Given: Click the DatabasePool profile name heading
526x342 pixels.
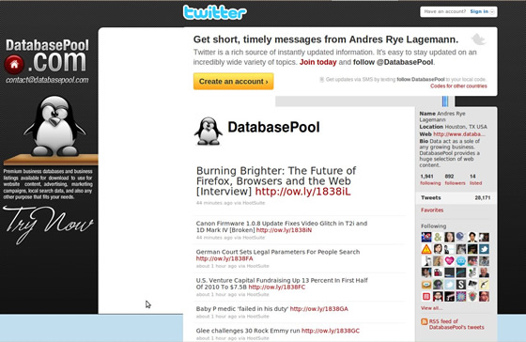Looking at the screenshot, I should (x=273, y=127).
